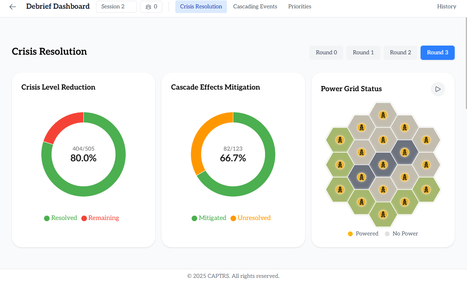
Task: Switch to Round 2
Action: point(400,53)
